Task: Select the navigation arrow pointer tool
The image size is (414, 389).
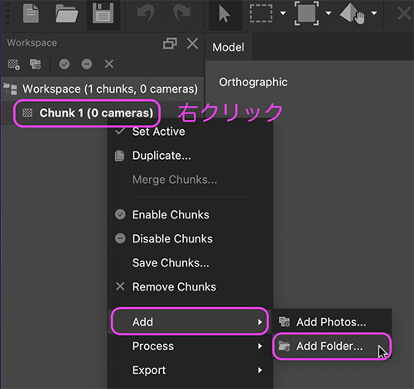Action: (224, 14)
